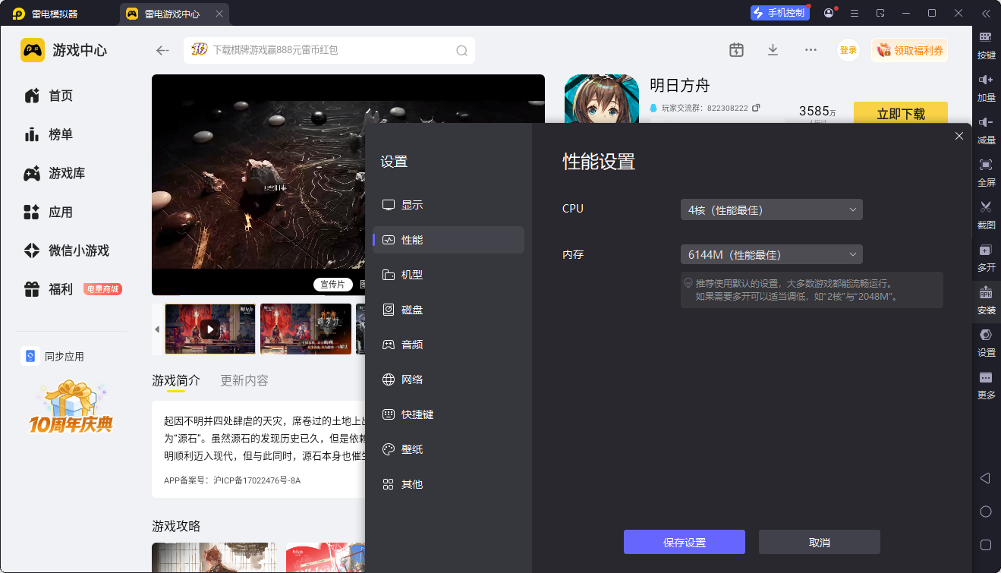Close the settings dialog with X

959,136
